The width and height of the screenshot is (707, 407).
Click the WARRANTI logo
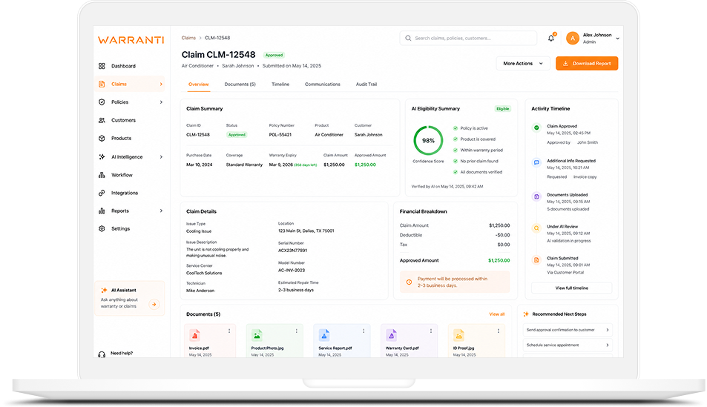(x=131, y=40)
